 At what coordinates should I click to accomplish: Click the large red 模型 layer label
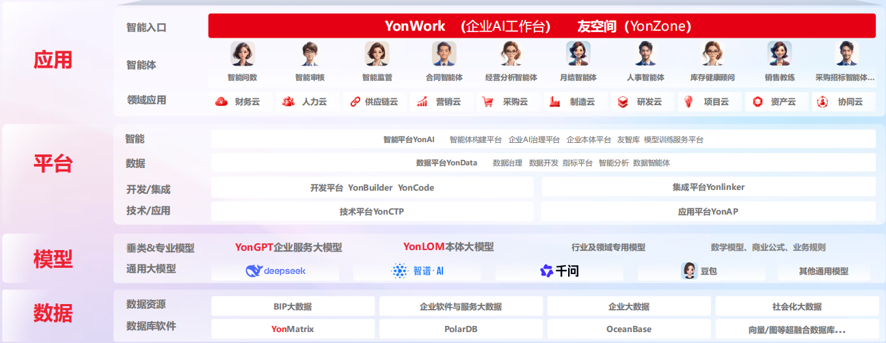[53, 259]
